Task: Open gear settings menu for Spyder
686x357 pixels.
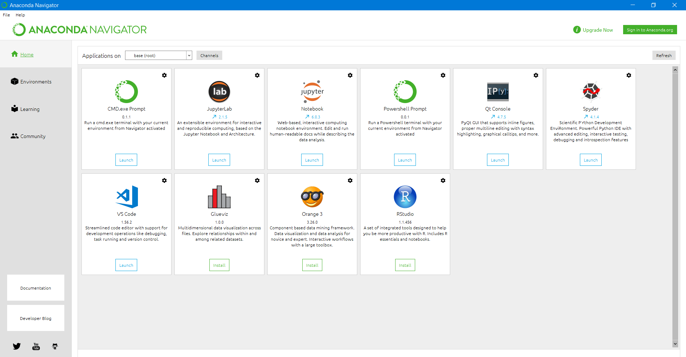Action: point(629,75)
